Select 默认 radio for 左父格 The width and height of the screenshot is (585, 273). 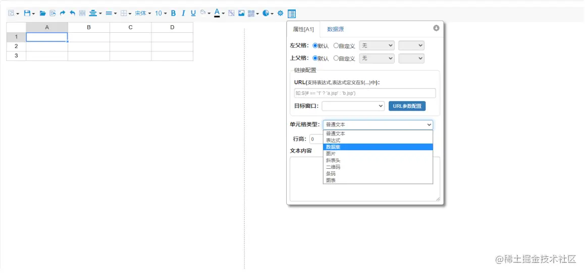[315, 45]
